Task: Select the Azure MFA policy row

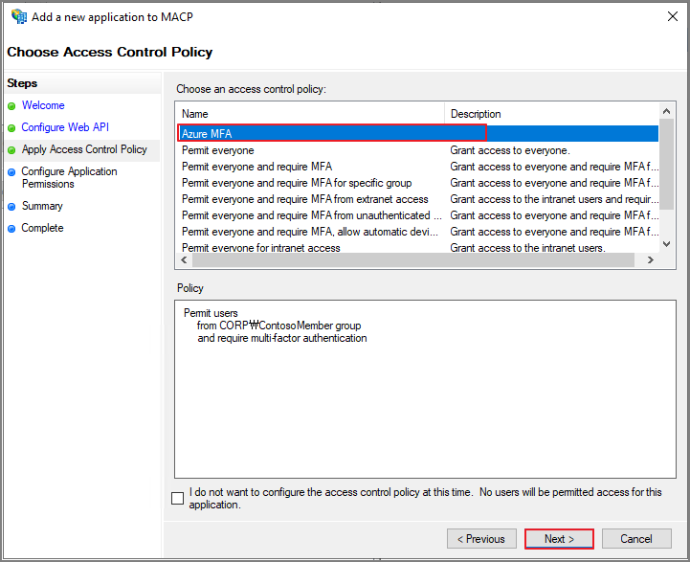Action: pos(417,133)
